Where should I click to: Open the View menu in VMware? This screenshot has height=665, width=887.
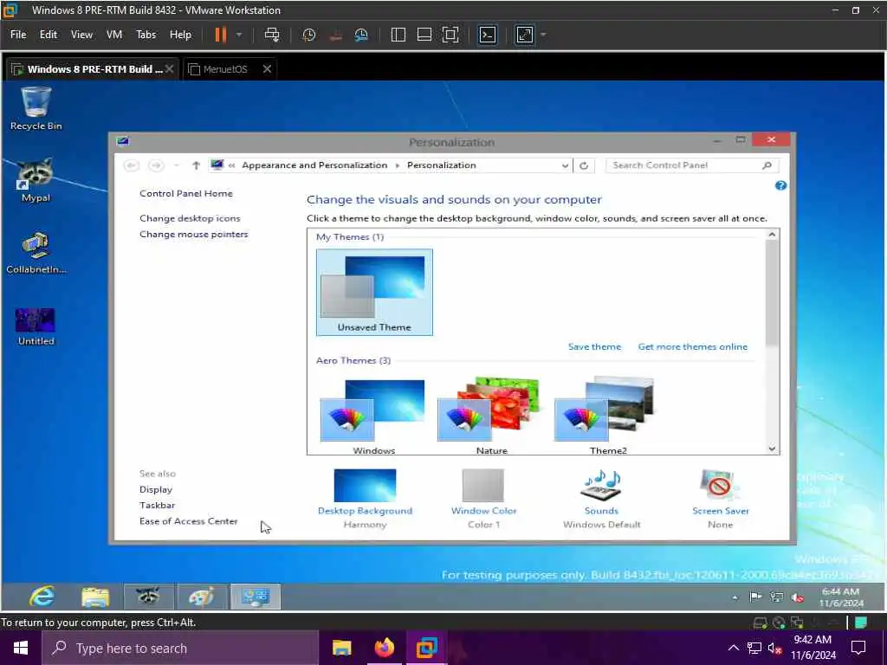click(81, 35)
